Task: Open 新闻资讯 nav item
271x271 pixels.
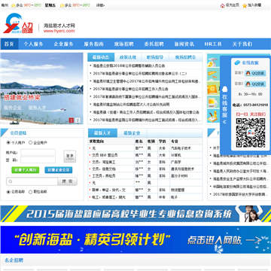Action: (184, 44)
